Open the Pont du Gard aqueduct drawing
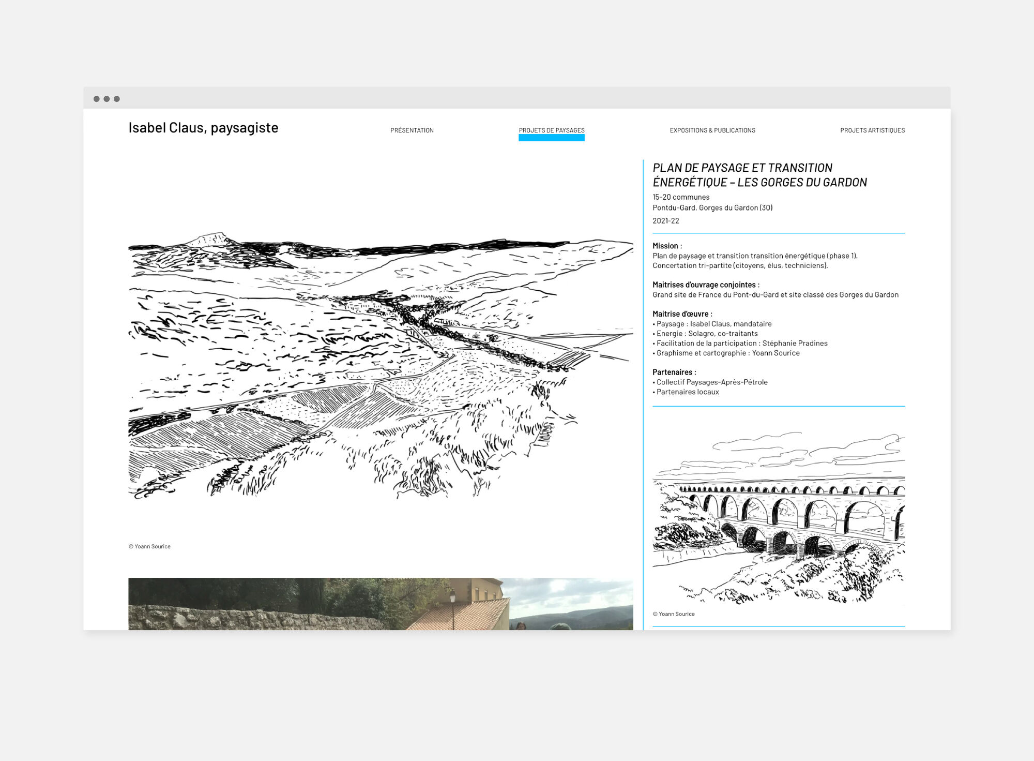The width and height of the screenshot is (1034, 761). tap(779, 517)
